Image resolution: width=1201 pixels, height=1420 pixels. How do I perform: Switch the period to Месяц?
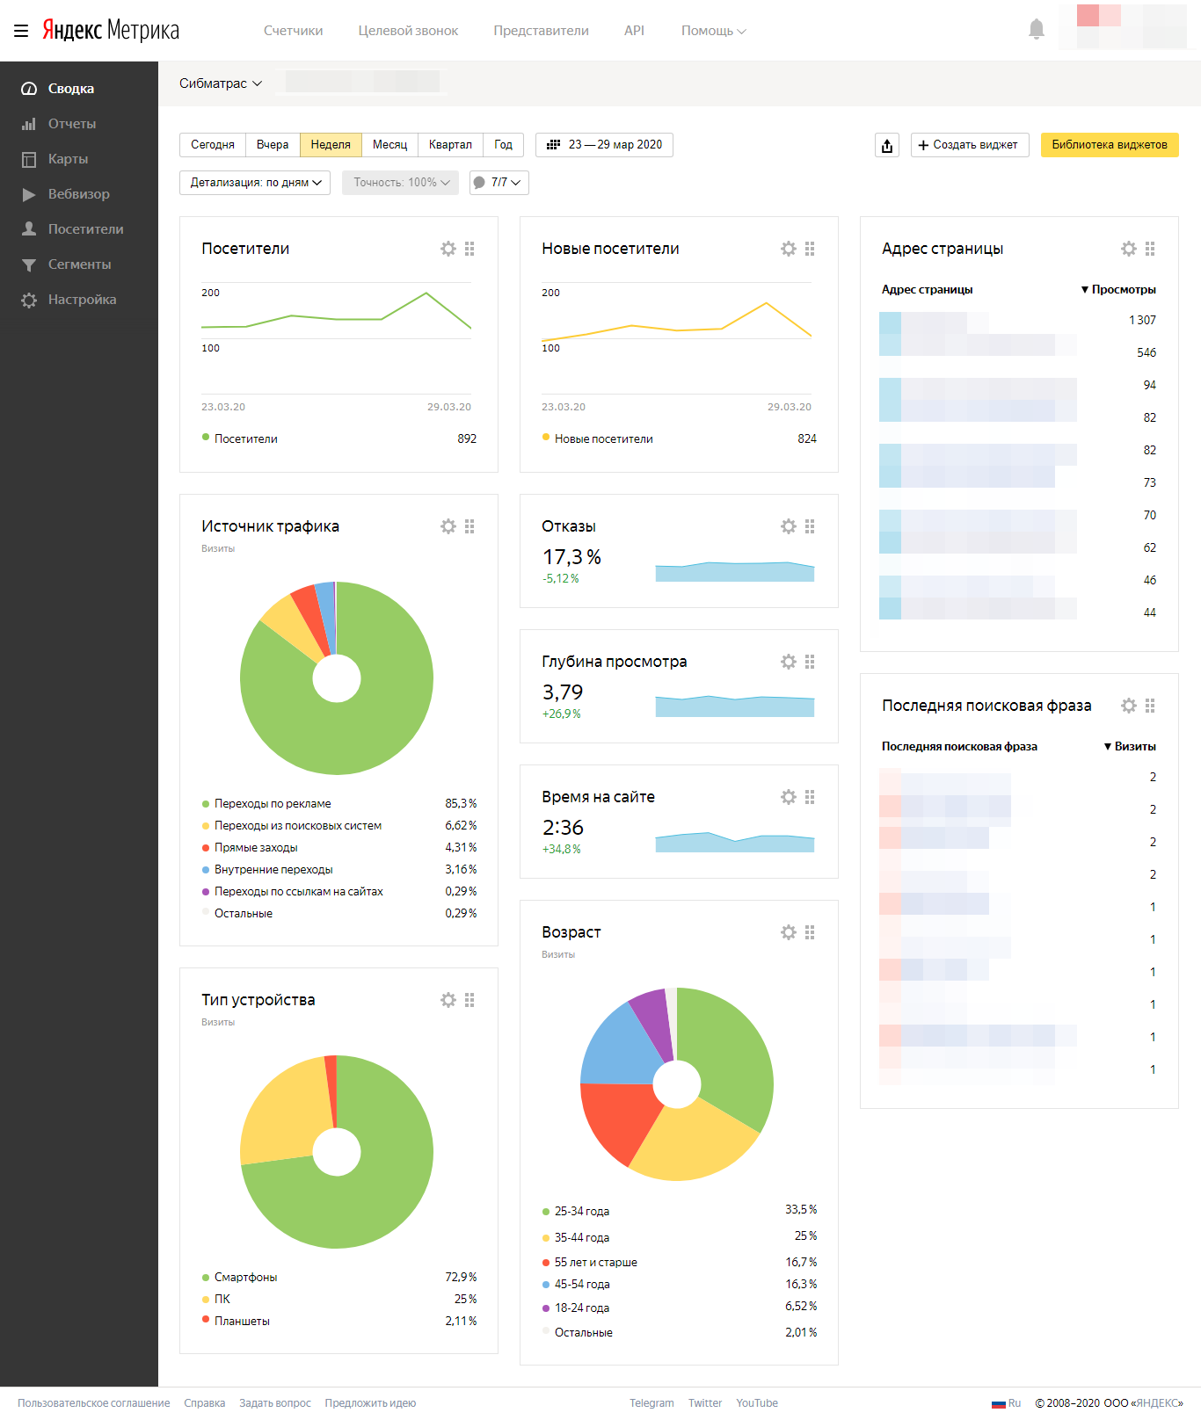click(389, 145)
